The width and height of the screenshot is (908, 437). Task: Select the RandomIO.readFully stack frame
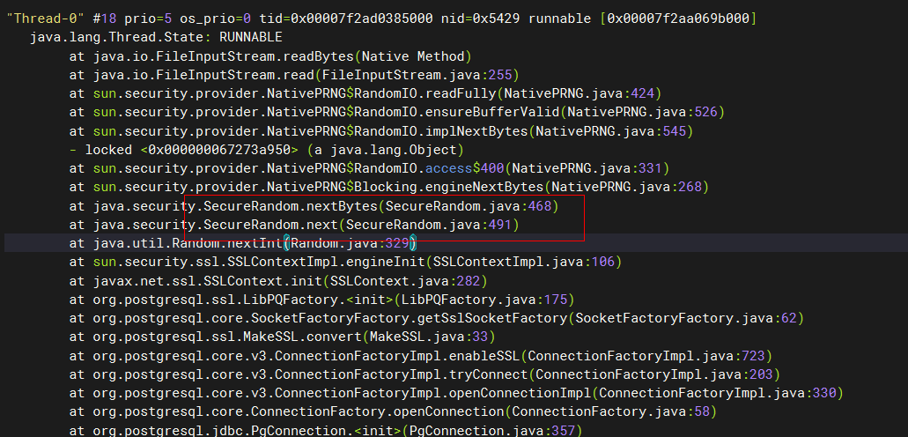[x=365, y=93]
